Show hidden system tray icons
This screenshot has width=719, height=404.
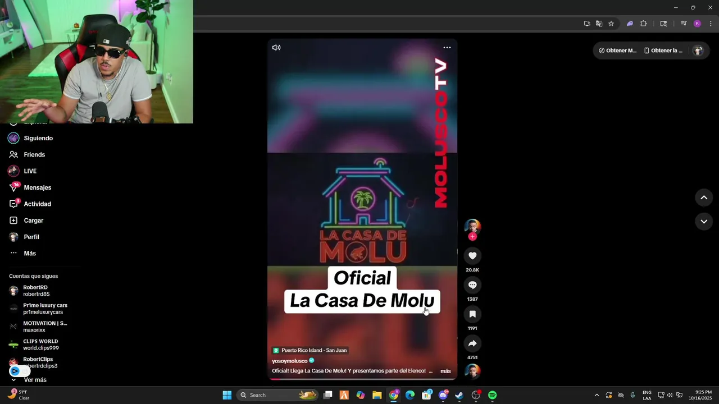[597, 395]
